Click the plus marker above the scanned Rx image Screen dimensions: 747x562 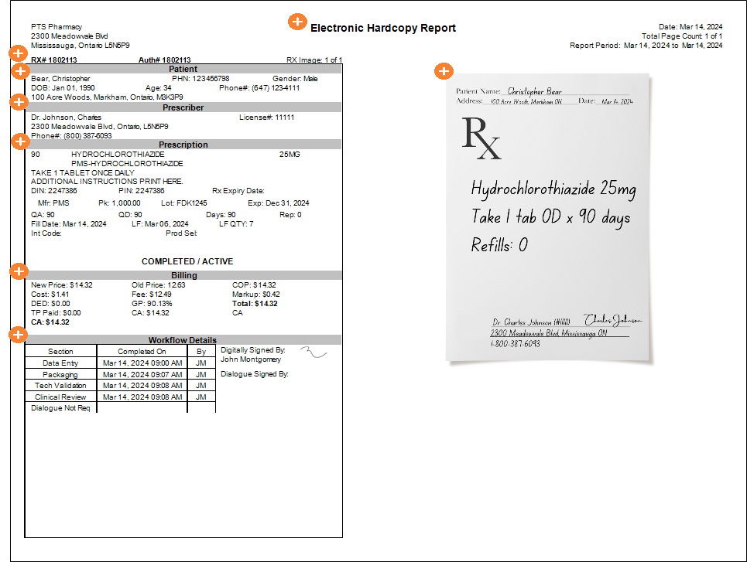coord(444,70)
